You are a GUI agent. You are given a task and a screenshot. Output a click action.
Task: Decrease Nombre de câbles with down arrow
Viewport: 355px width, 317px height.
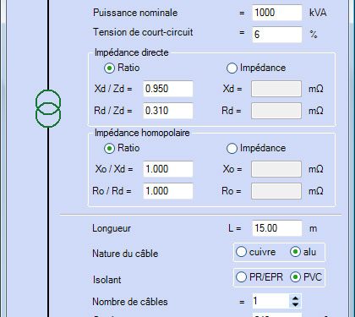tap(295, 304)
